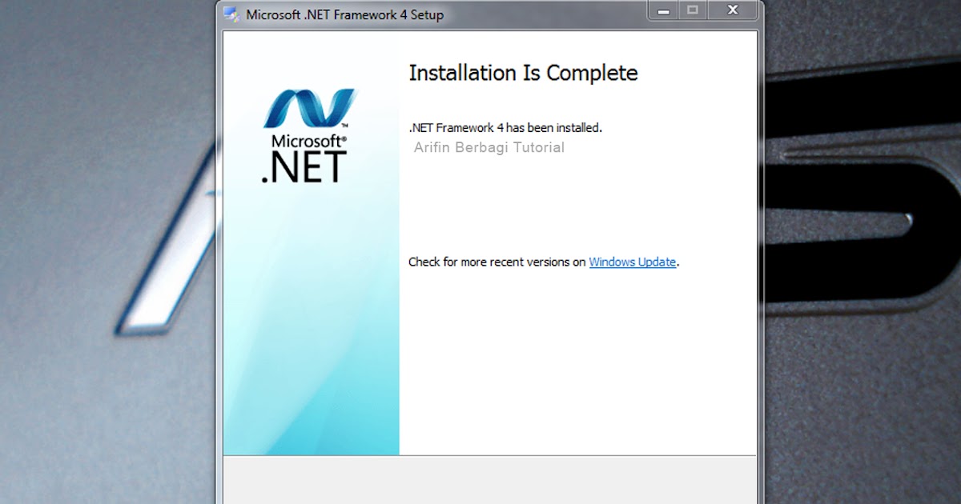Click the '.NET Framework 4 has been installed' message
The height and width of the screenshot is (504, 961).
(x=506, y=127)
